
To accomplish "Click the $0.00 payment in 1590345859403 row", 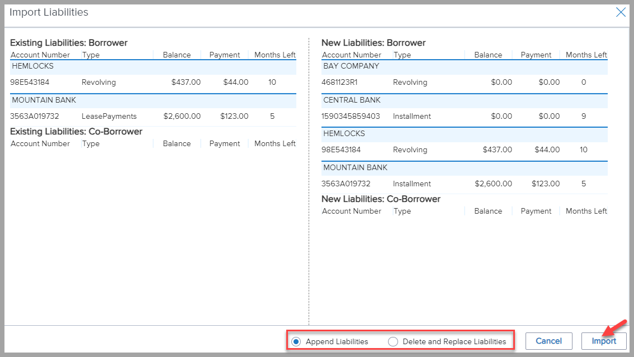I will [x=549, y=116].
